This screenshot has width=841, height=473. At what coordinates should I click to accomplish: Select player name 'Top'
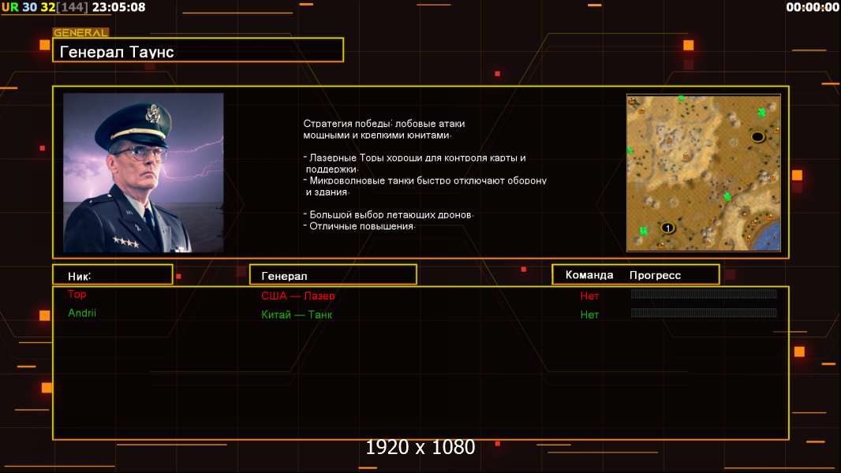pyautogui.click(x=77, y=294)
